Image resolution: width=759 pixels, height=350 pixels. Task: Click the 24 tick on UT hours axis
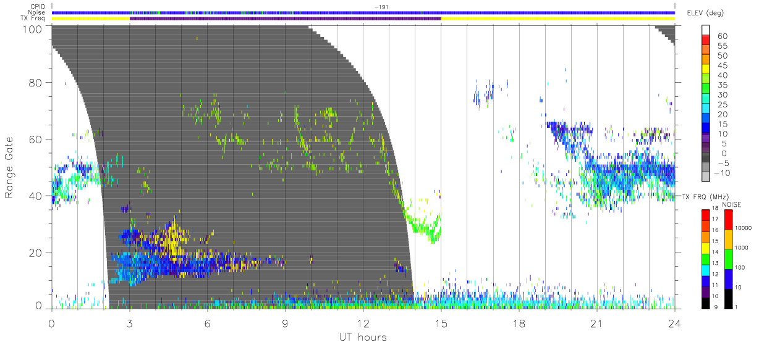click(674, 323)
